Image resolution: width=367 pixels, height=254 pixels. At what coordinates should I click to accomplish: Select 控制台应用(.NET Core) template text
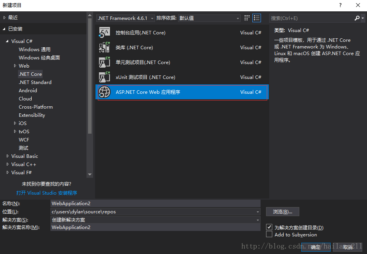tap(140, 33)
